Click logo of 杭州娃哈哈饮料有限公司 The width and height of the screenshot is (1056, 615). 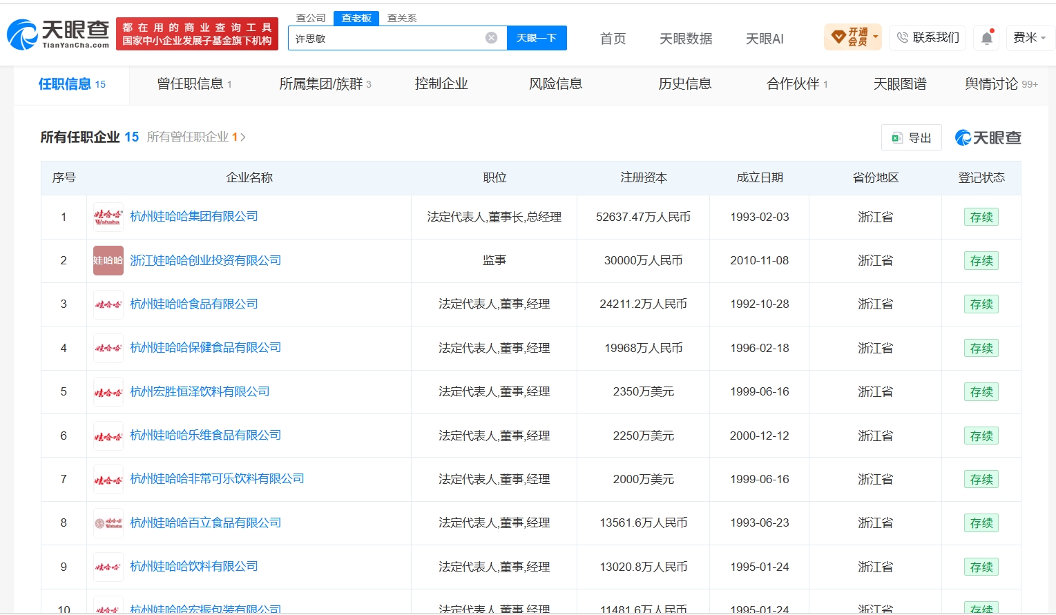(x=108, y=567)
